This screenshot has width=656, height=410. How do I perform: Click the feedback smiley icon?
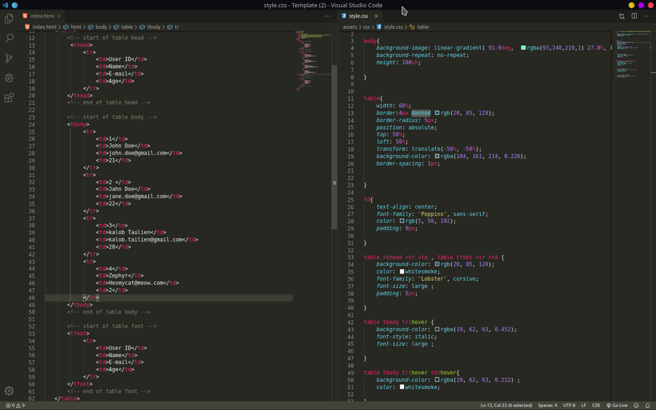coord(636,405)
